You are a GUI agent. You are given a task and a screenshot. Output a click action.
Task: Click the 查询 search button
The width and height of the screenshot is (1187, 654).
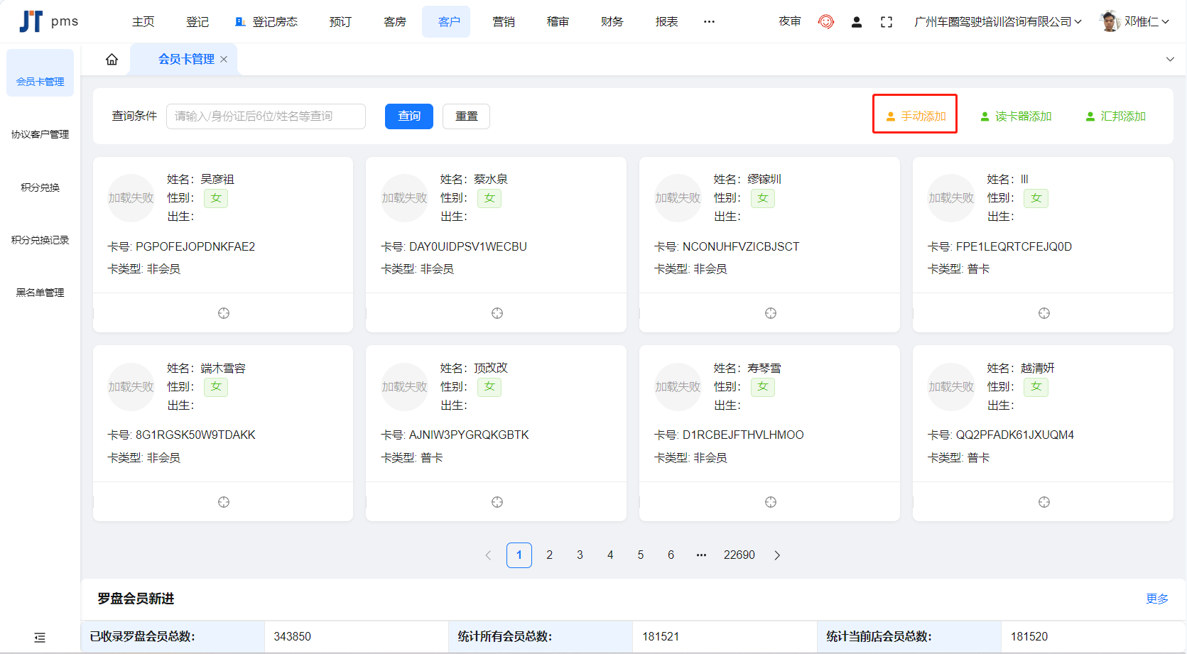coord(408,116)
